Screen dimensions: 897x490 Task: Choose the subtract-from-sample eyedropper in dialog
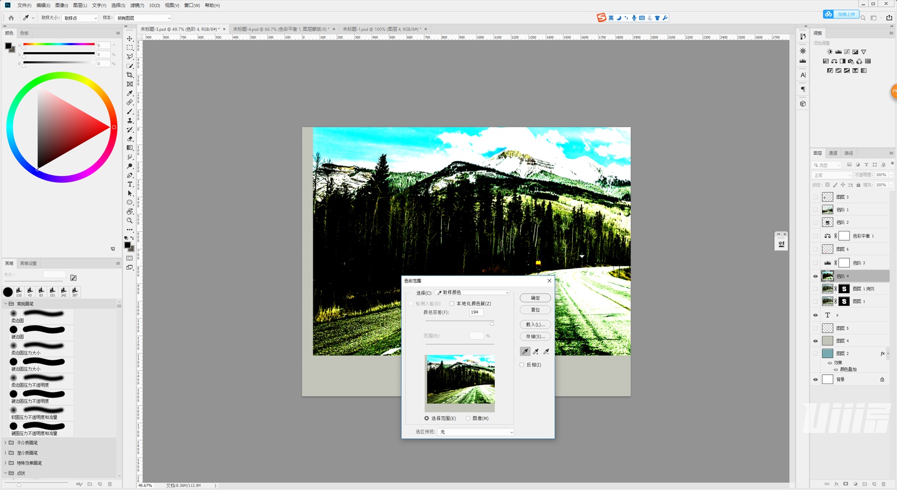pyautogui.click(x=546, y=351)
